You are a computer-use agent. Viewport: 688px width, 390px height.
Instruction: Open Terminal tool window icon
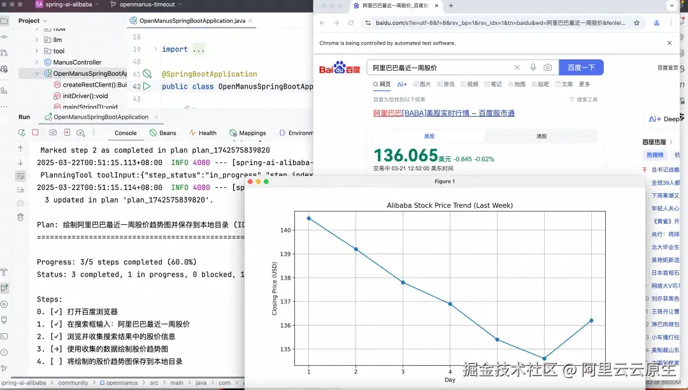[4, 336]
